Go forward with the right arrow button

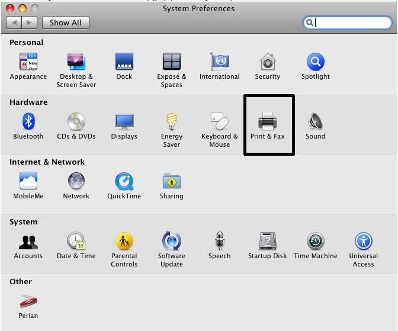pyautogui.click(x=30, y=23)
